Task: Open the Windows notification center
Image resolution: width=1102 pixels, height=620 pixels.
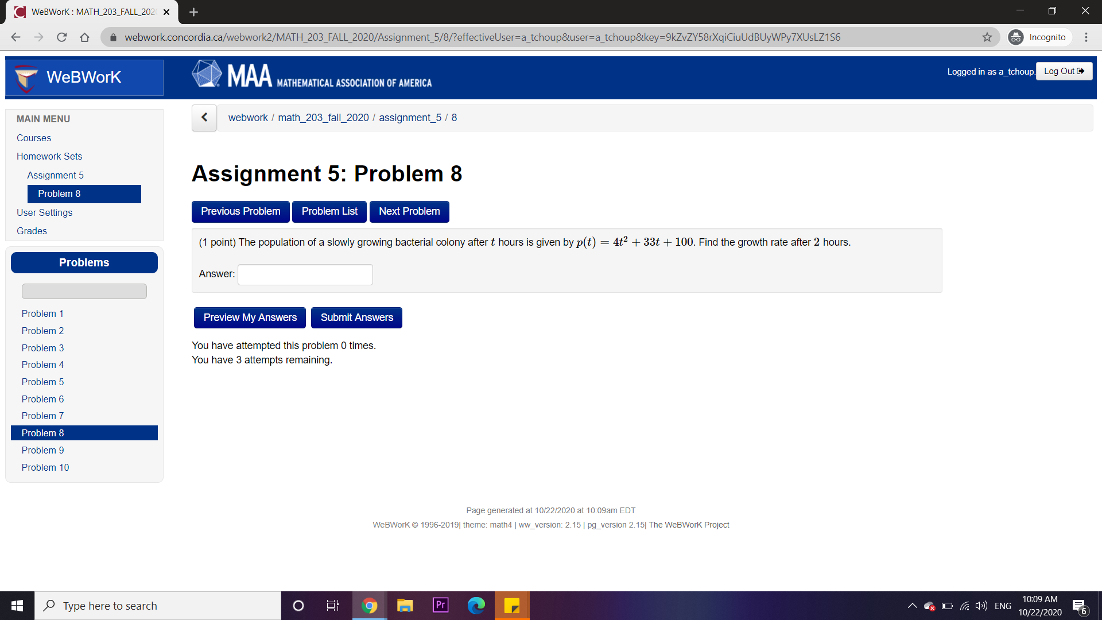Action: [1079, 606]
